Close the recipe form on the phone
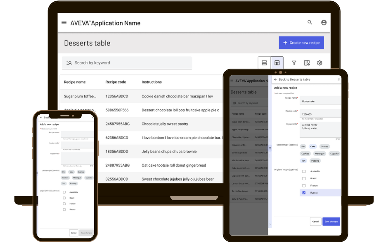 93,118
